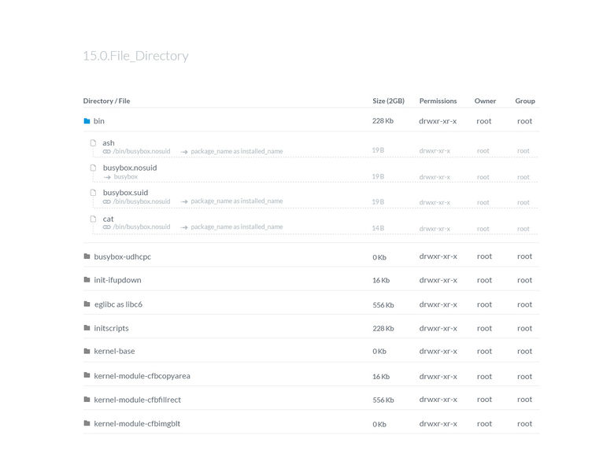Click the Directory / File column header
The image size is (614, 472).
pos(106,101)
